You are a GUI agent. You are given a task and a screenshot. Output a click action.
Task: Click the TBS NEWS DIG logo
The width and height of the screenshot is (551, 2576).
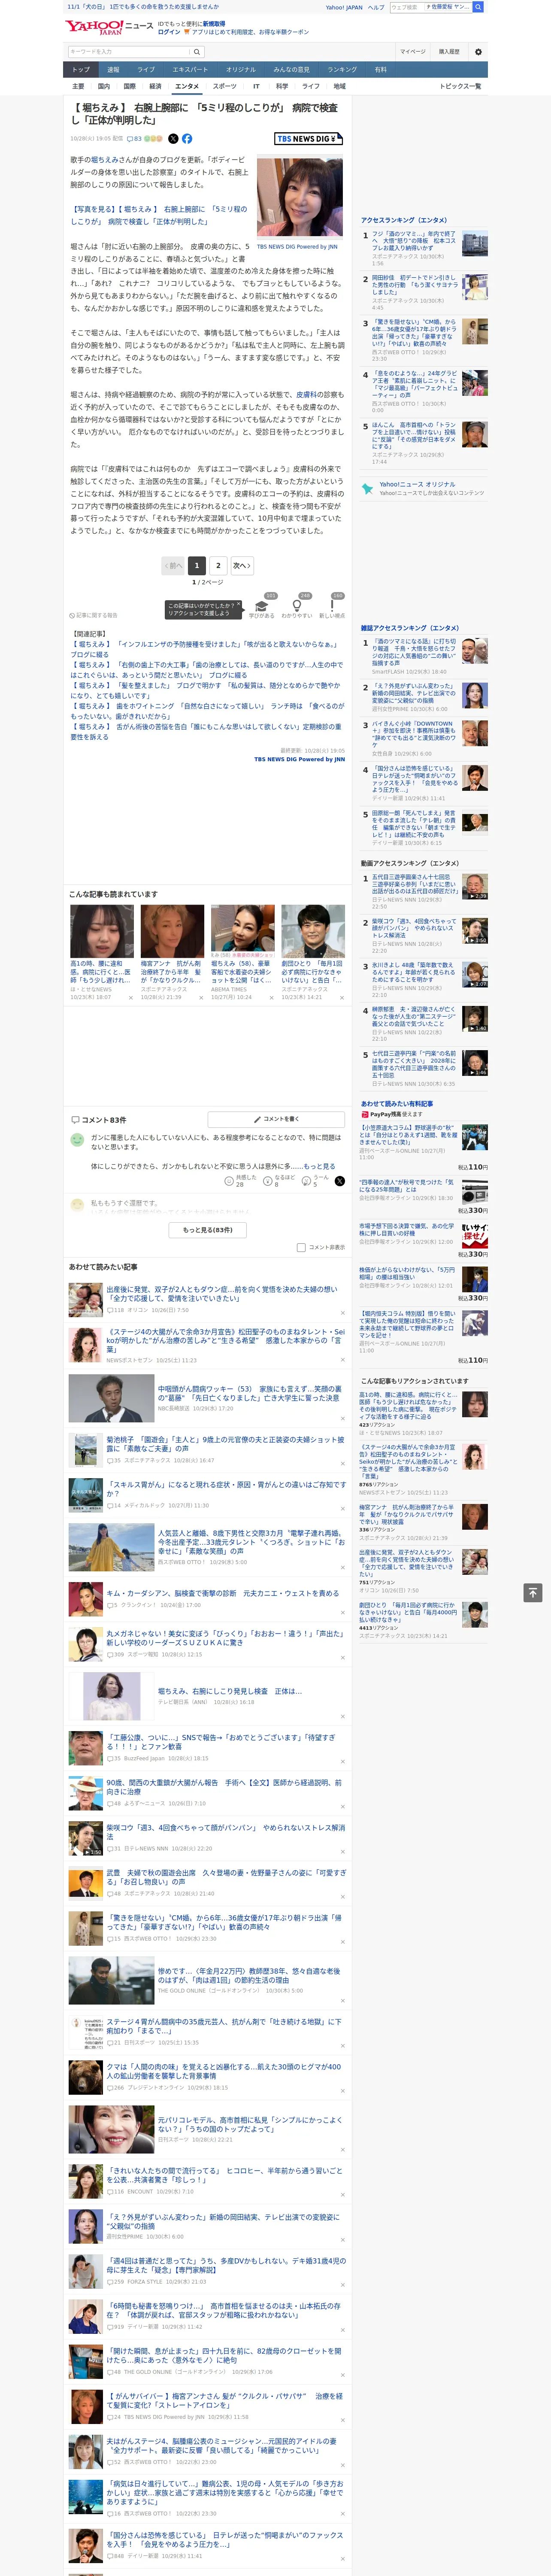(309, 139)
